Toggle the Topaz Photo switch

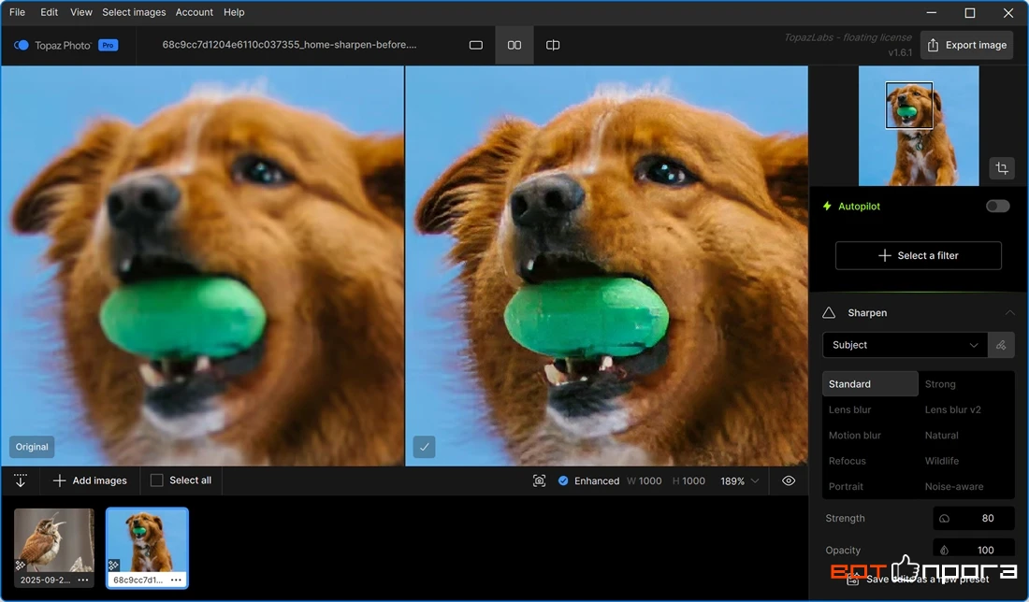tap(21, 45)
